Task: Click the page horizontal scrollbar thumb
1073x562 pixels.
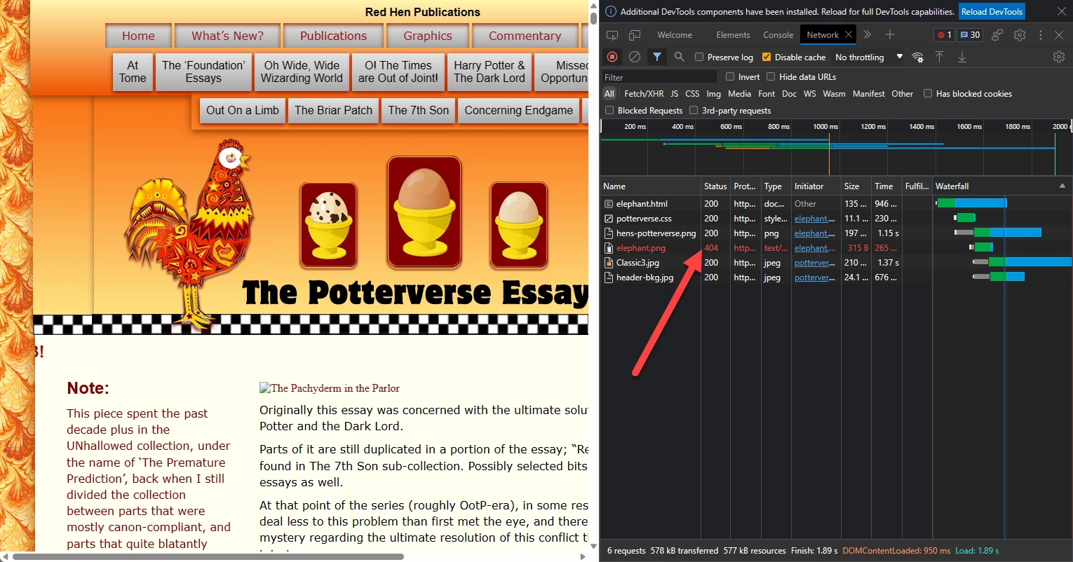Action: [x=208, y=557]
